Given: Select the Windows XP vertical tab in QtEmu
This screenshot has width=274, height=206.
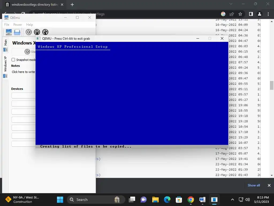Looking at the screenshot, I should [x=5, y=67].
